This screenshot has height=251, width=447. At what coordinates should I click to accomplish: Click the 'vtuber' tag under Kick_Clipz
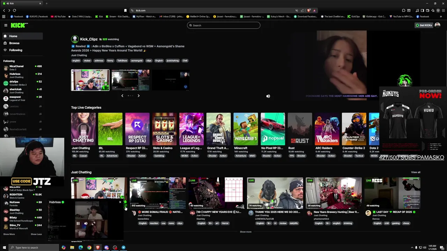tap(87, 61)
